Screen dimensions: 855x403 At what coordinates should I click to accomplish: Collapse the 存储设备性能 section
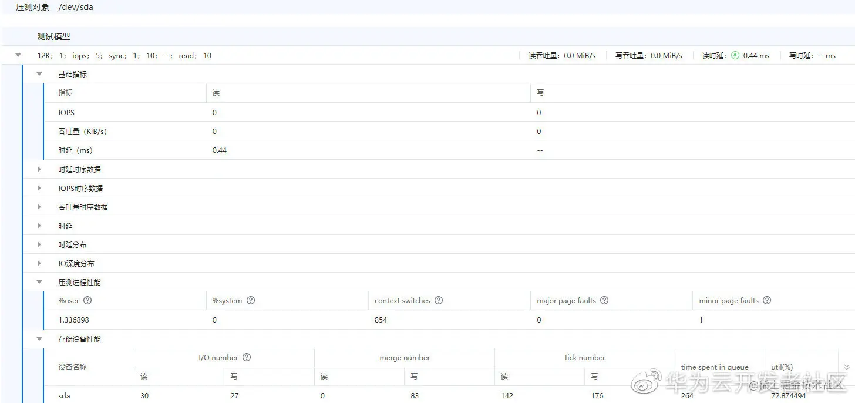click(39, 339)
